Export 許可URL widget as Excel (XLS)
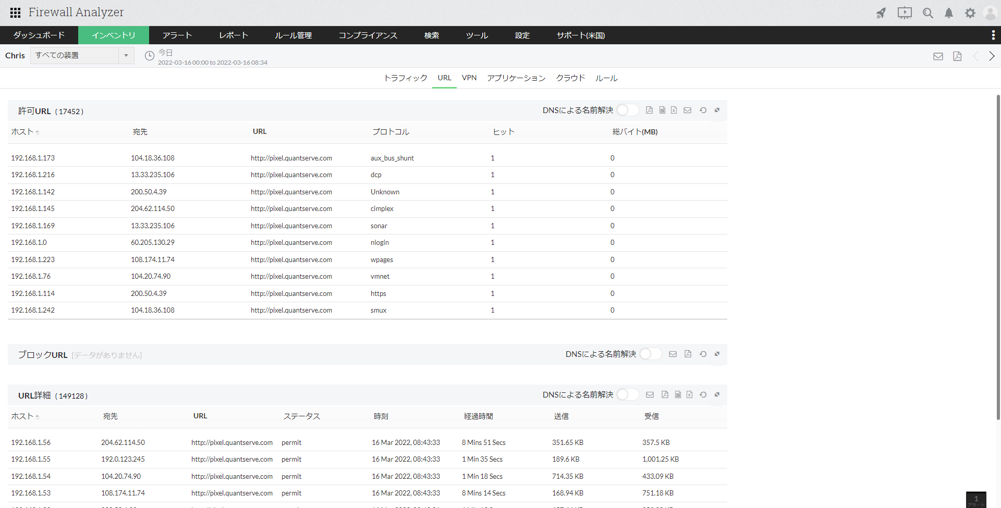This screenshot has height=508, width=1001. pyautogui.click(x=674, y=110)
